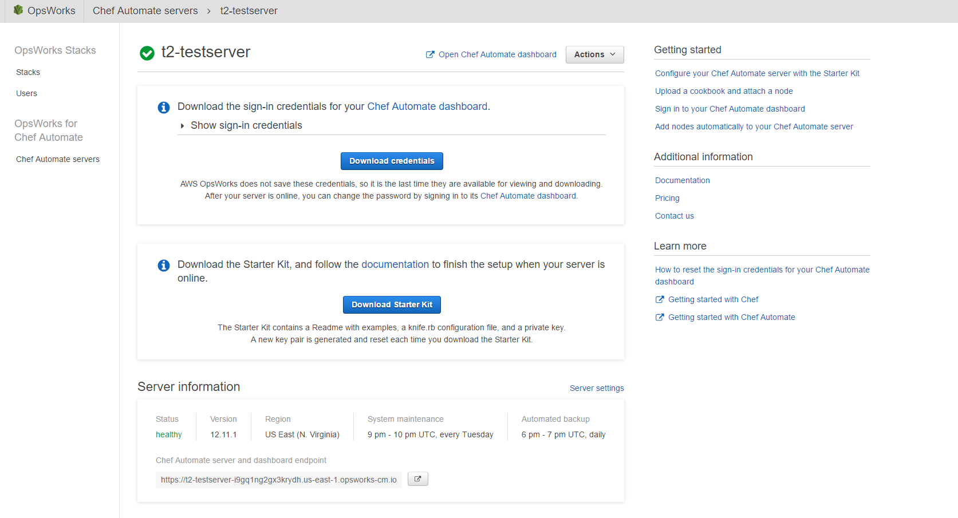This screenshot has height=518, width=958.
Task: Click external link icon before Open Chef Automate dashboard
Action: click(x=430, y=54)
